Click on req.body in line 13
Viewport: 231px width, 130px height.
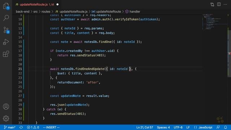106,33
